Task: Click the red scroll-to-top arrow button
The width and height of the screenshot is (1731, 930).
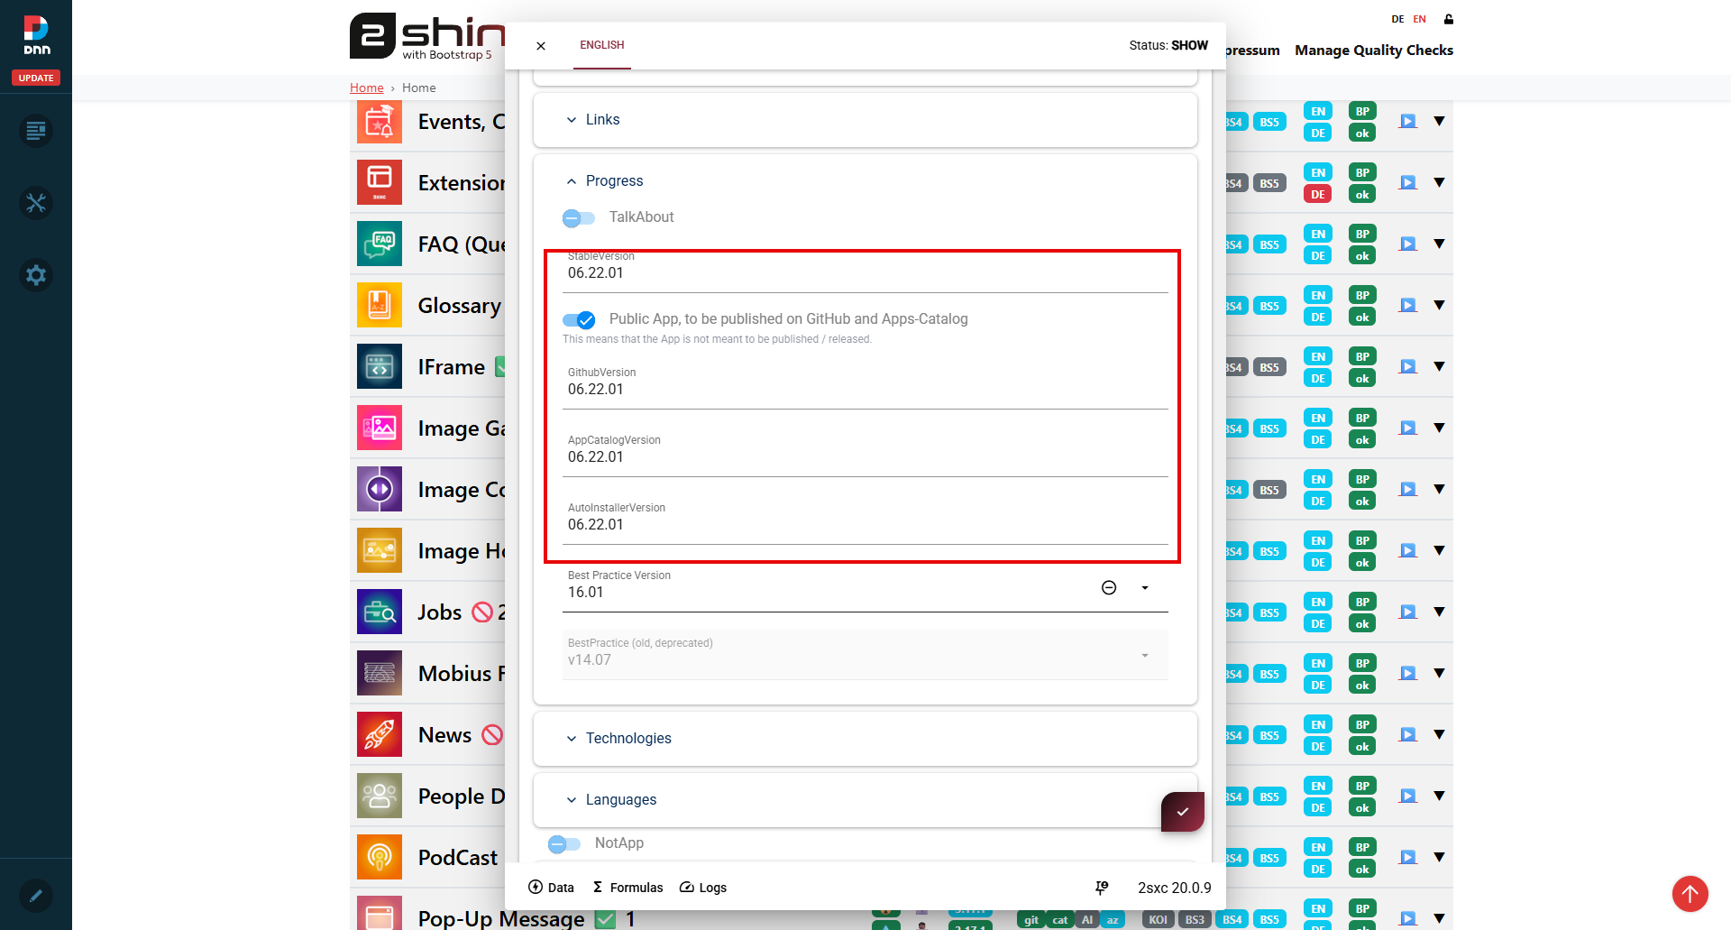Action: (1690, 894)
